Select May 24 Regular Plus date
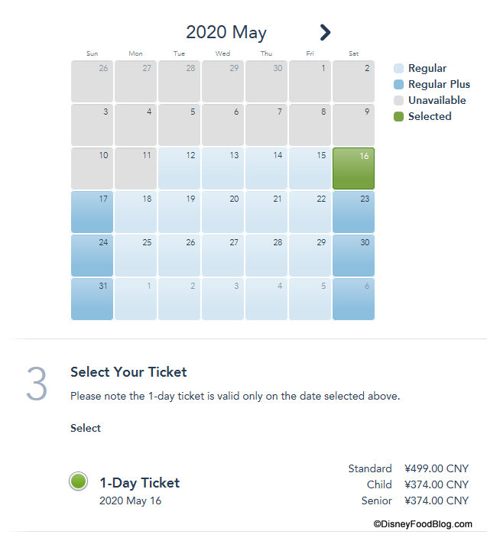 click(93, 255)
